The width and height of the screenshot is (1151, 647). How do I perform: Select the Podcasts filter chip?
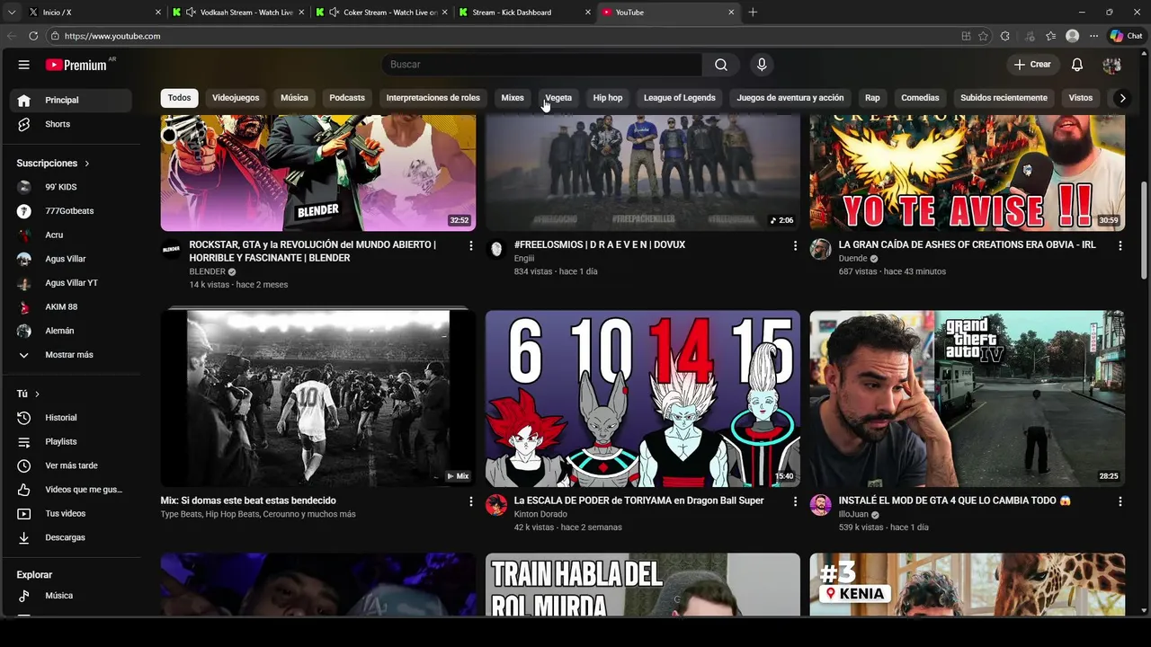347,98
